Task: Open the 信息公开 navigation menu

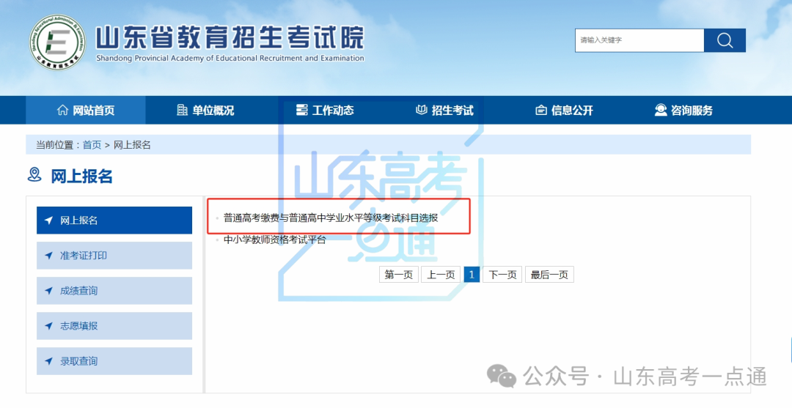Action: tap(572, 111)
